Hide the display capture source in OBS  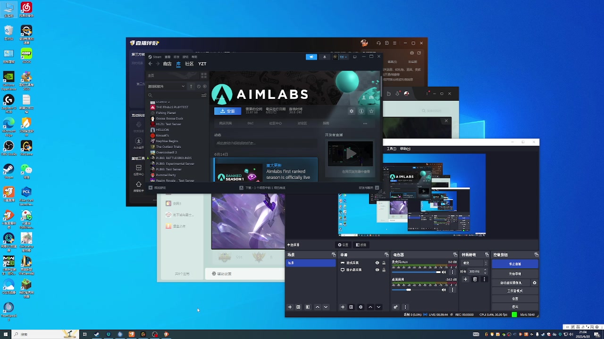point(377,270)
